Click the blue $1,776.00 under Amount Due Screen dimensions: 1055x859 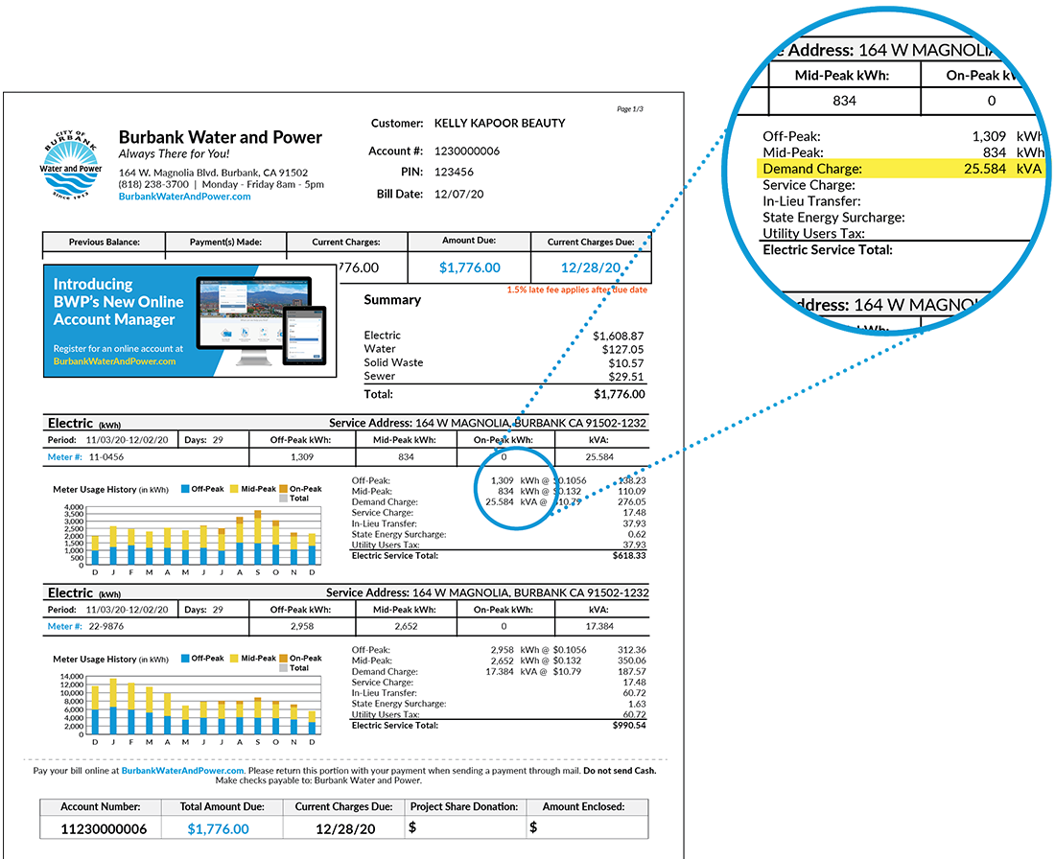click(x=470, y=267)
